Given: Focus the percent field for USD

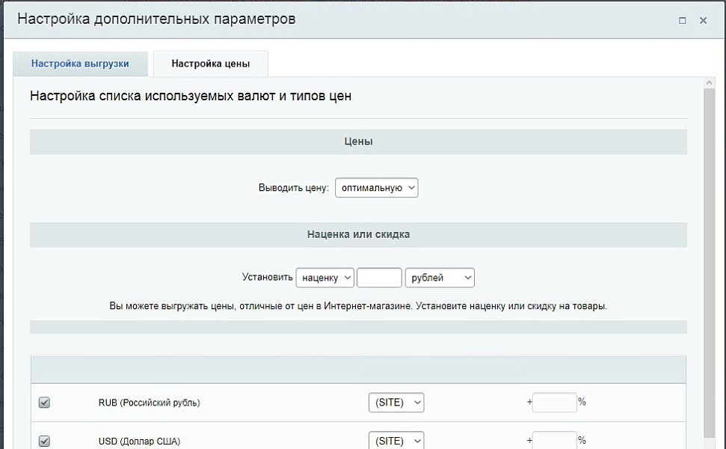Looking at the screenshot, I should (554, 440).
